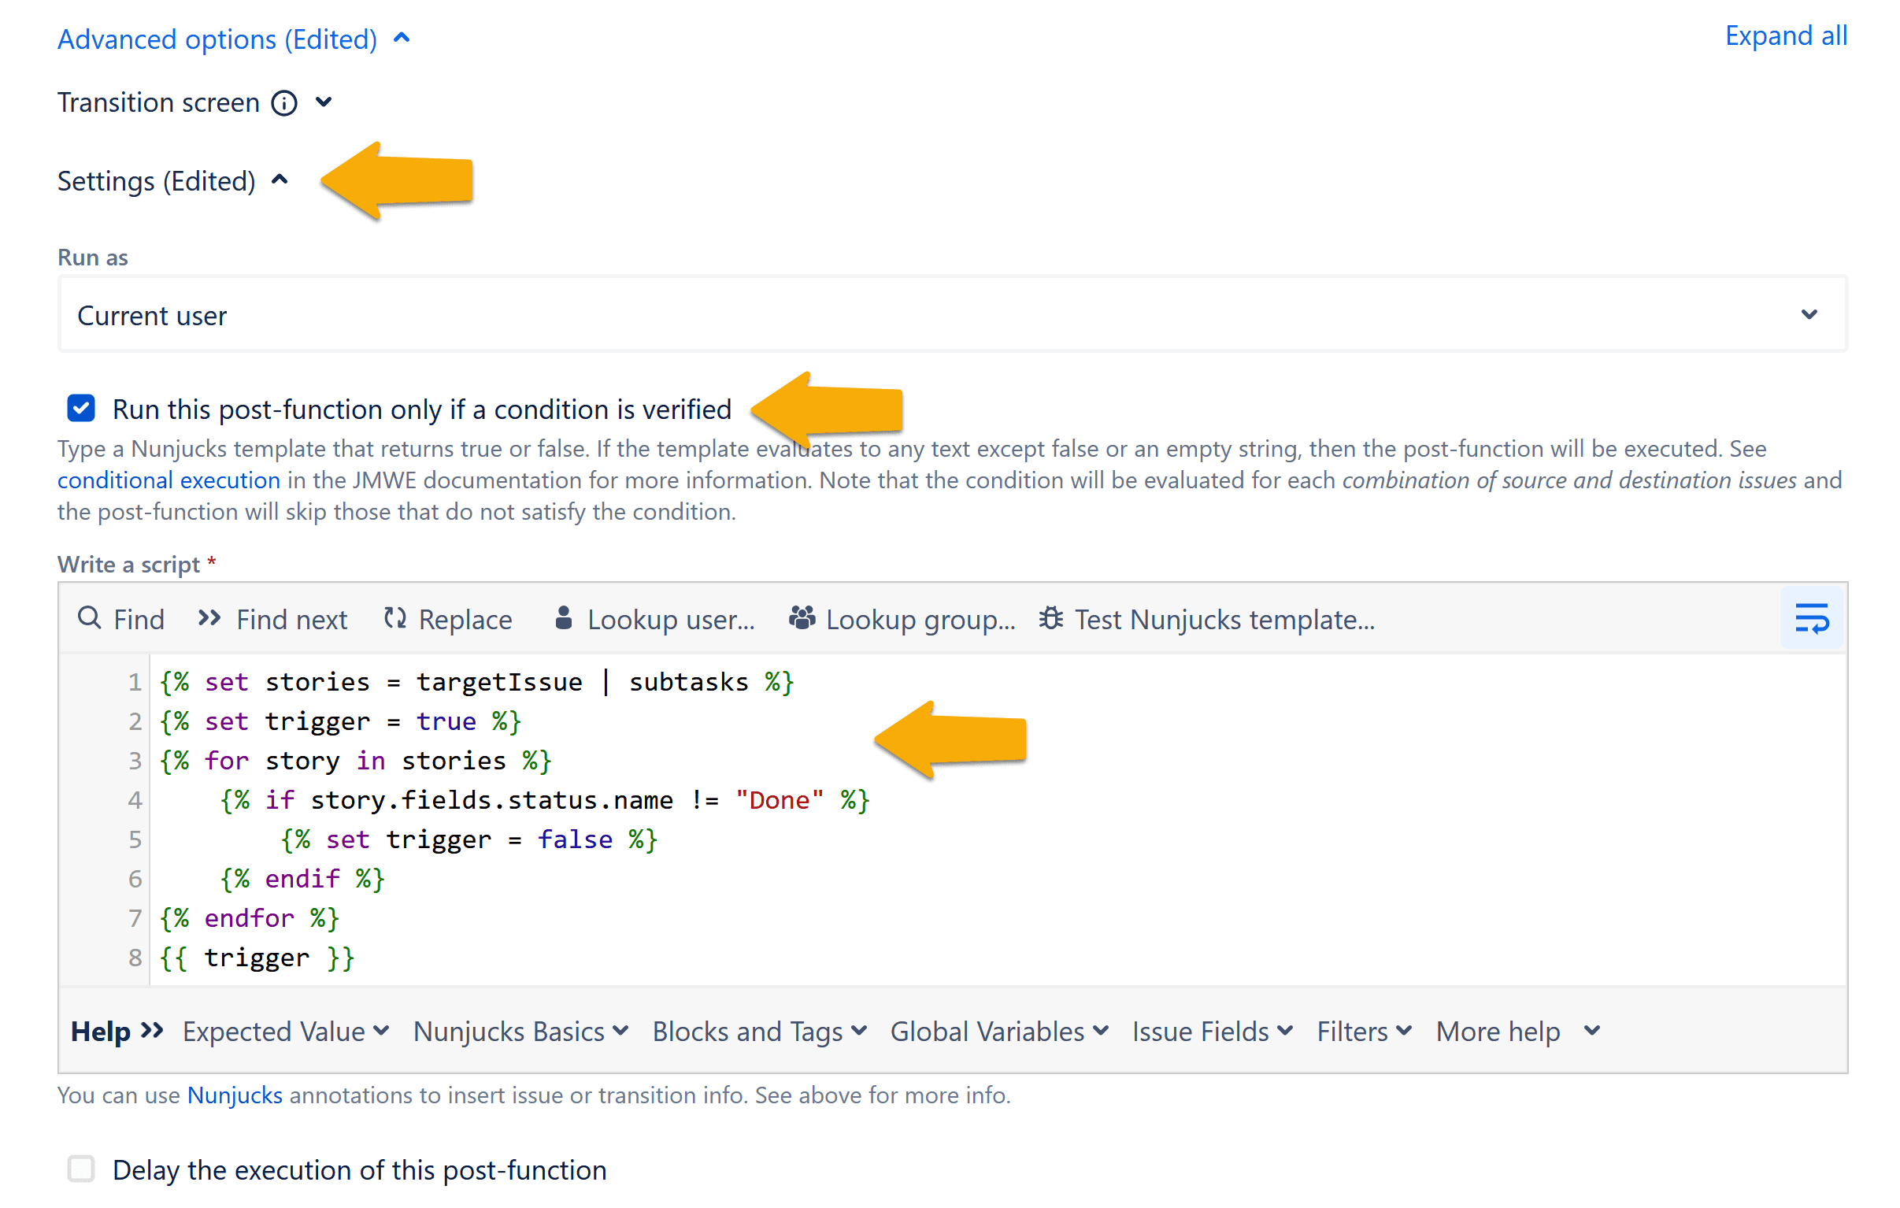Viewport: 1900px width, 1208px height.
Task: Open the Issue Fields help dropdown
Action: tap(1213, 1032)
